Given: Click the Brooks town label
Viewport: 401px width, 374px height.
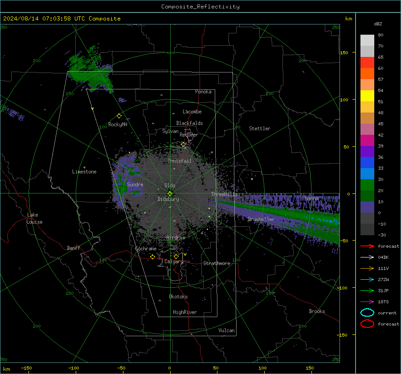Looking at the screenshot, I should [317, 311].
